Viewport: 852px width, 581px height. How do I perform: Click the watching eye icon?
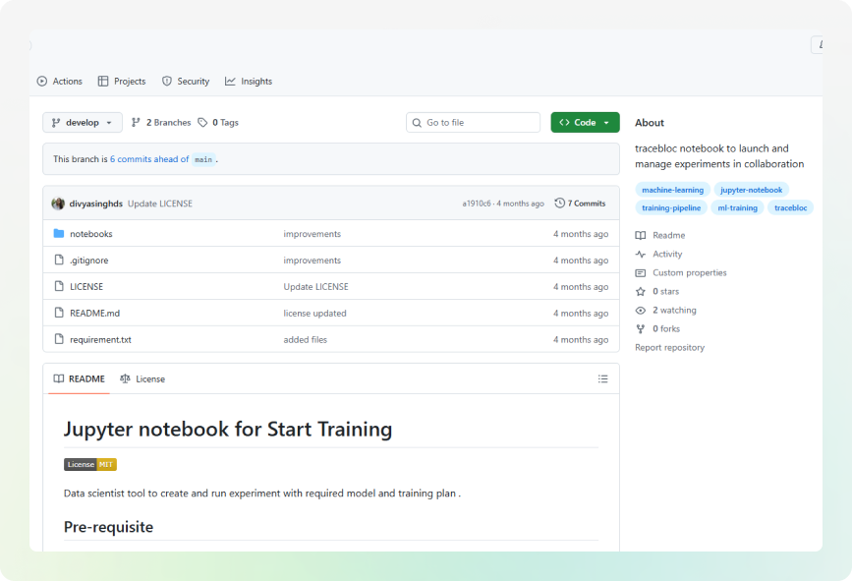tap(641, 311)
